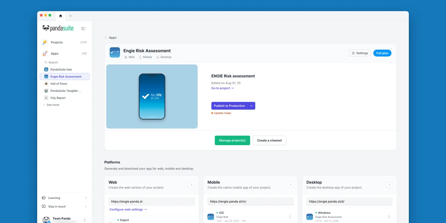Click the Learning graduation cap icon

44,198
